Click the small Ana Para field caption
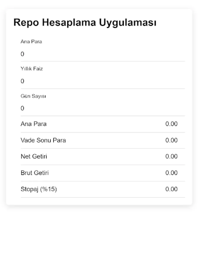 click(x=31, y=42)
